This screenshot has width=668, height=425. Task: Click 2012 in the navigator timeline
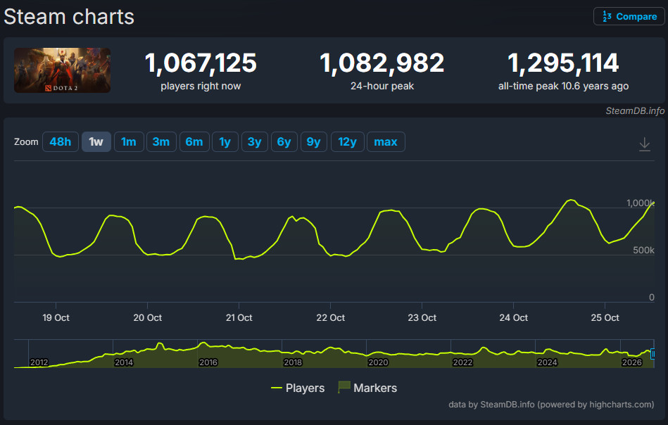(39, 362)
